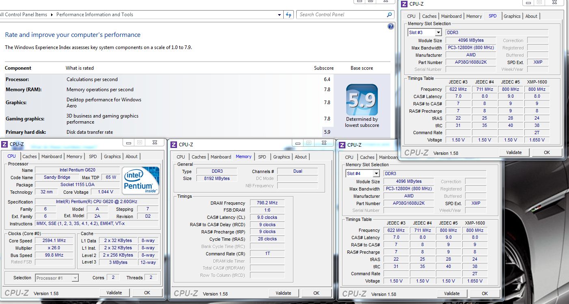Screen dimensions: 569x304
Task: Click OK in the CPU-Z Processor window
Action: tap(147, 293)
